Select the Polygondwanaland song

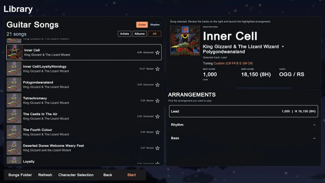pos(84,85)
